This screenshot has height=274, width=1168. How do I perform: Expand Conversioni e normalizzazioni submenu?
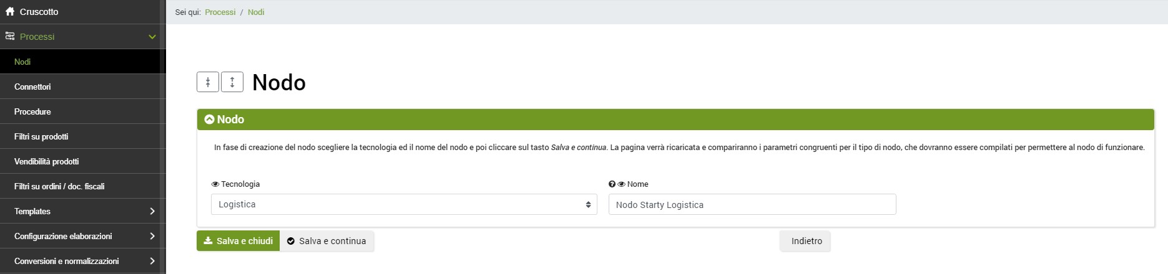coord(152,261)
